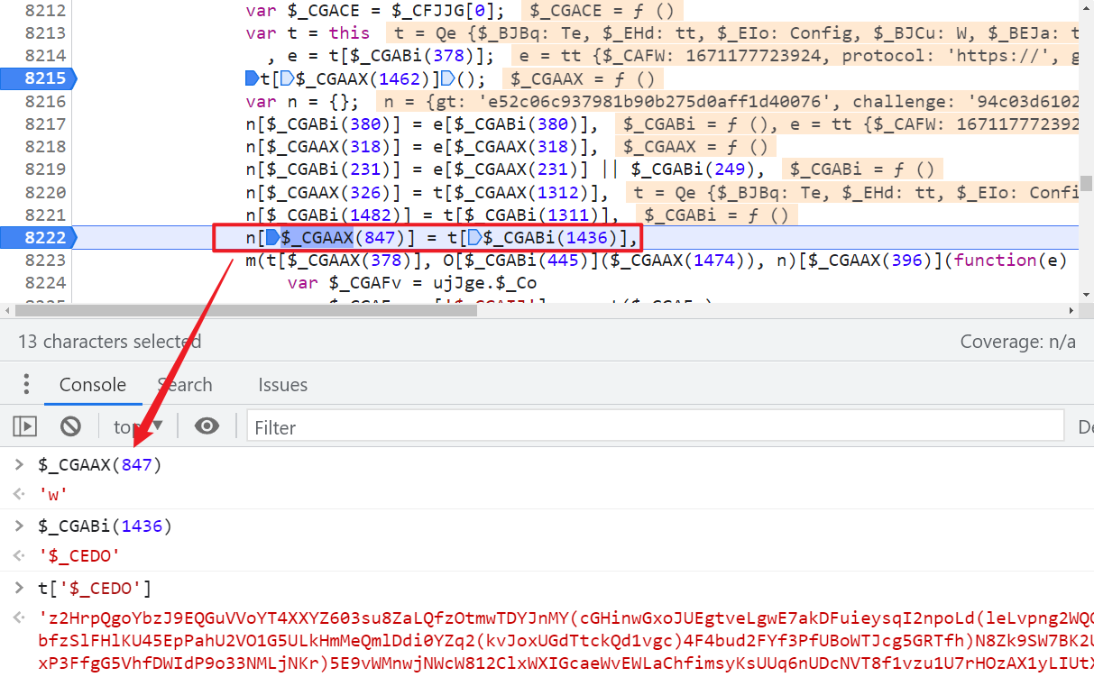Switch to the Search tab
The width and height of the screenshot is (1094, 677).
185,384
